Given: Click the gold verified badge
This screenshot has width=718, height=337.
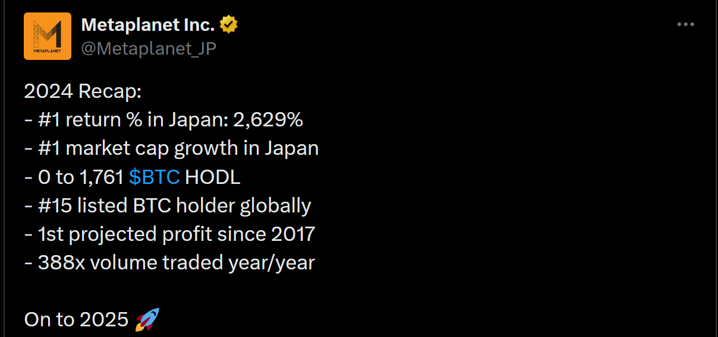Looking at the screenshot, I should [x=229, y=25].
